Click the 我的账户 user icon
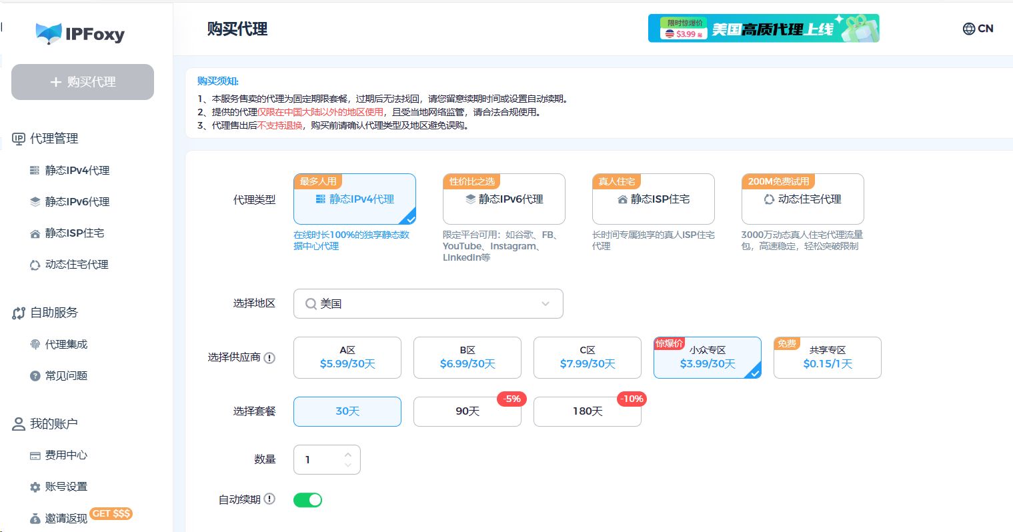Viewport: 1013px width, 532px height. [19, 424]
